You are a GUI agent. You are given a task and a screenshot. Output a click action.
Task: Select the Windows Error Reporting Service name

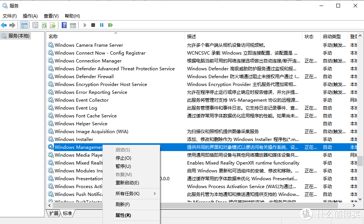(91, 92)
